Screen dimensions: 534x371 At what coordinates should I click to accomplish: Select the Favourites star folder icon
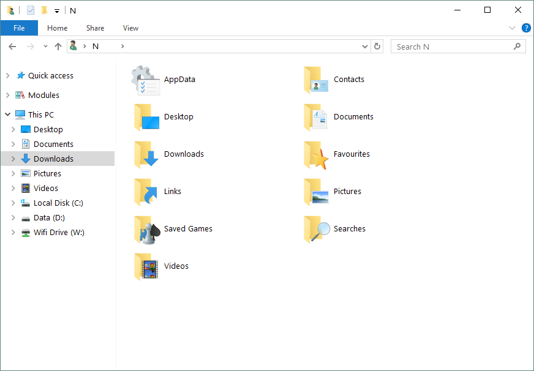[x=316, y=156]
